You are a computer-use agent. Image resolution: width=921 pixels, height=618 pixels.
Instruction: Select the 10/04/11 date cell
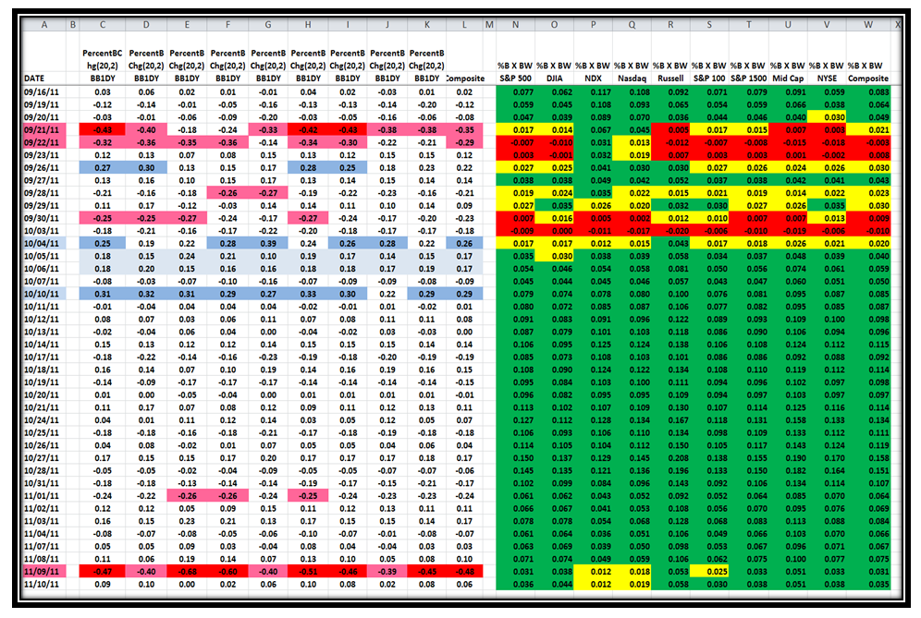click(44, 244)
